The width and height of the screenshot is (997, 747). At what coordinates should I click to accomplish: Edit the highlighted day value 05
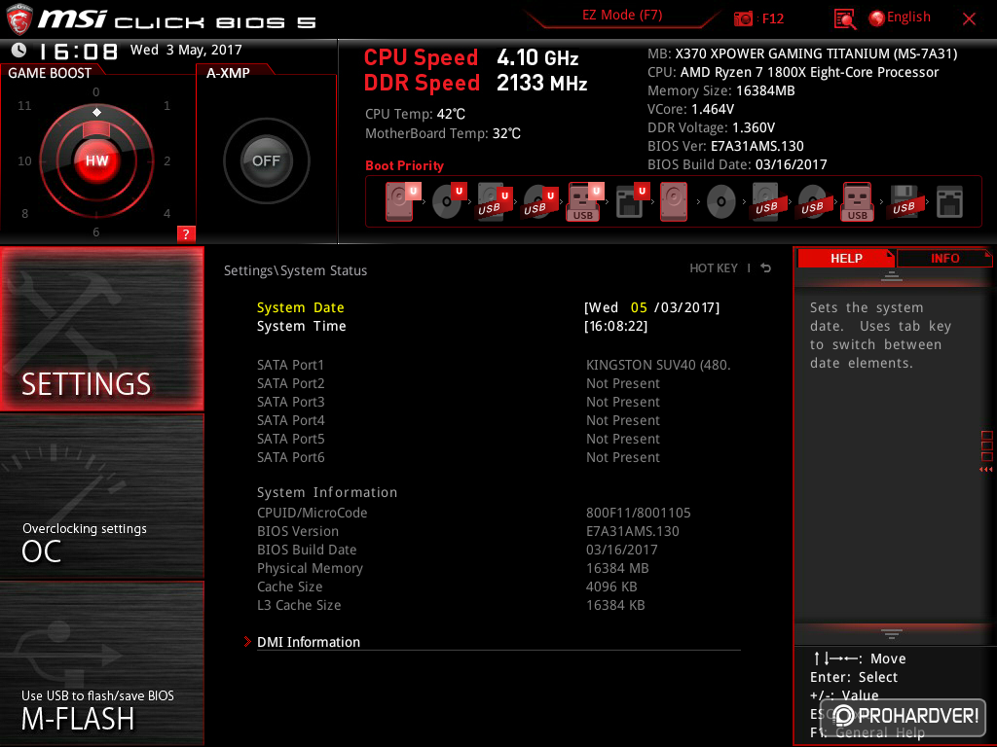pyautogui.click(x=639, y=307)
